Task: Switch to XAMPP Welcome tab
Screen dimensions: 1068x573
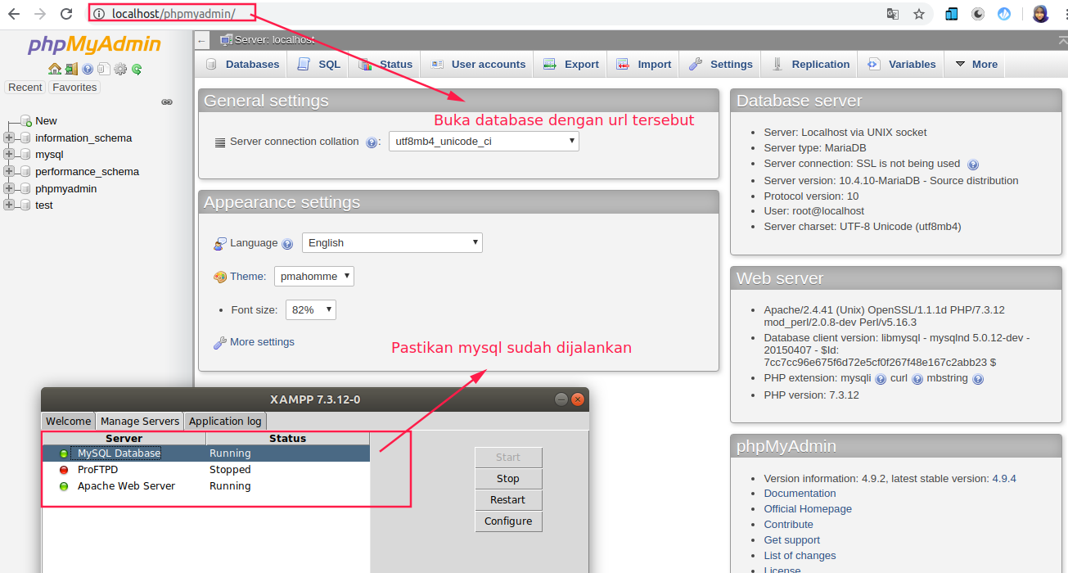Action: (68, 421)
